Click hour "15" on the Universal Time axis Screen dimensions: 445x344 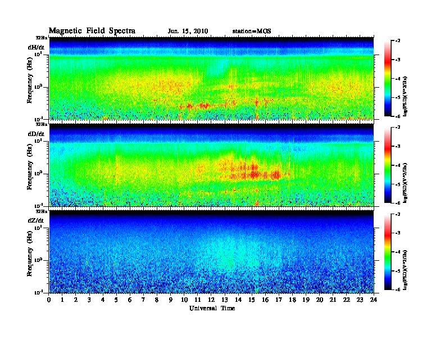click(x=252, y=300)
